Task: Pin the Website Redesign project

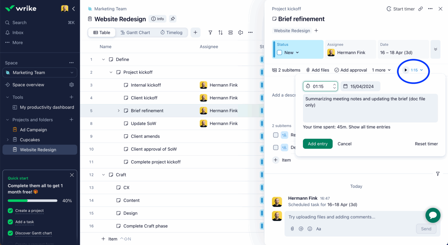Action: (173, 19)
